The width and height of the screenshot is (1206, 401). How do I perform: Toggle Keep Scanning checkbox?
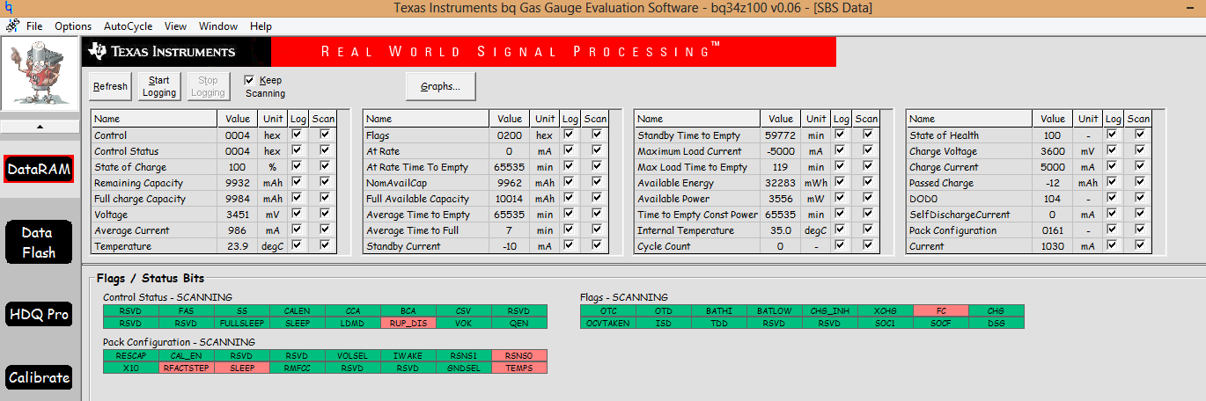[250, 80]
